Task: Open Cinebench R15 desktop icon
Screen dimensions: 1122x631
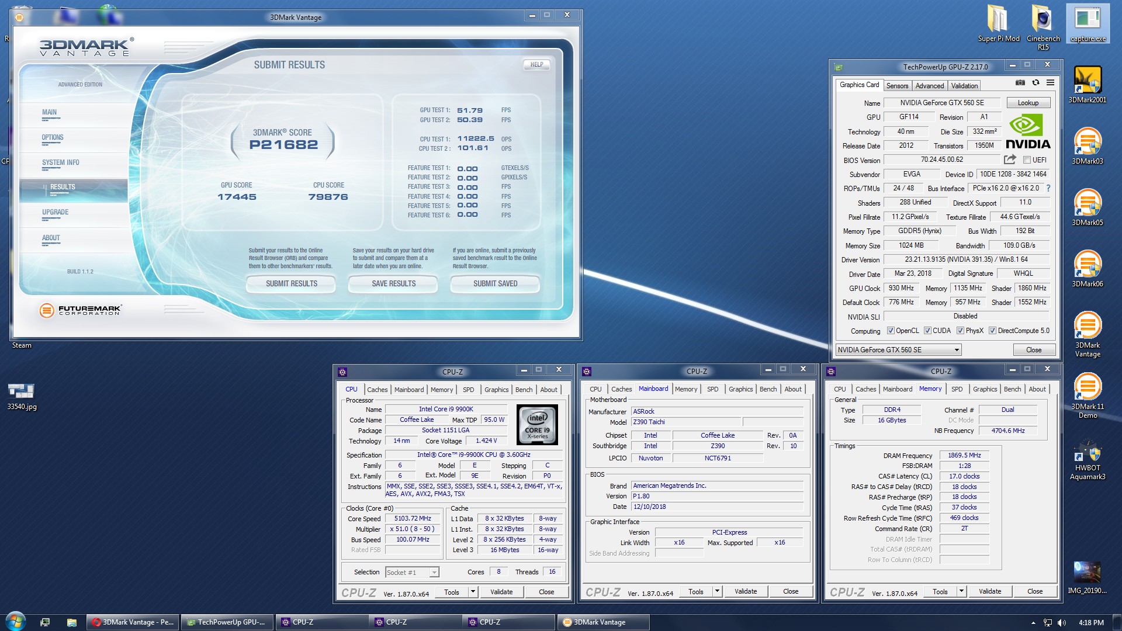Action: pos(1043,27)
